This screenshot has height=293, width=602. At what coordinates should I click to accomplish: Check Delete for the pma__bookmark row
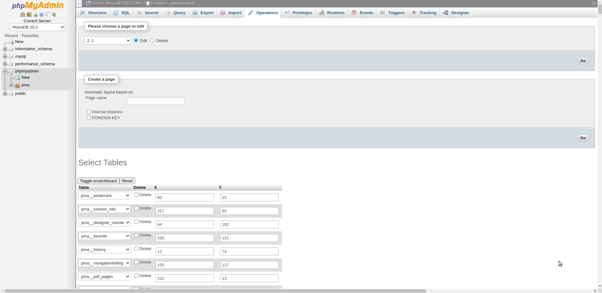[x=136, y=195]
